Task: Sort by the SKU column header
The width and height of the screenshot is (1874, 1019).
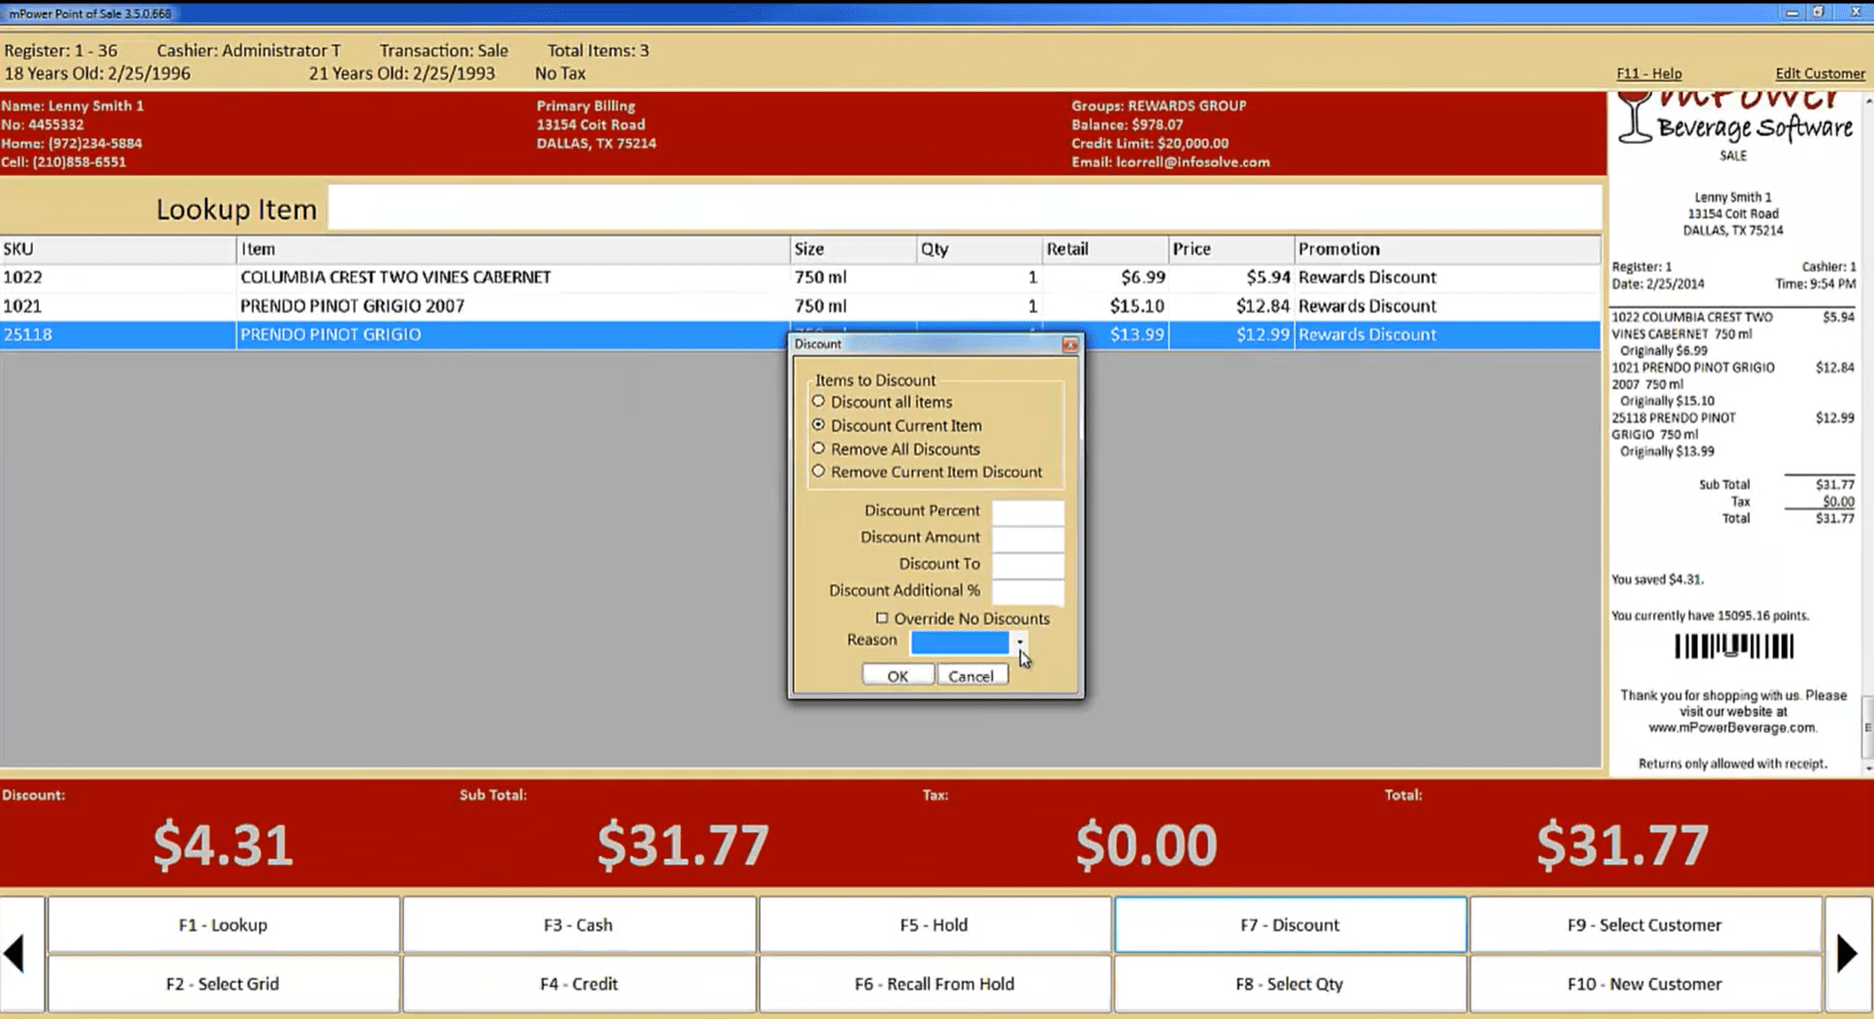Action: [x=118, y=249]
